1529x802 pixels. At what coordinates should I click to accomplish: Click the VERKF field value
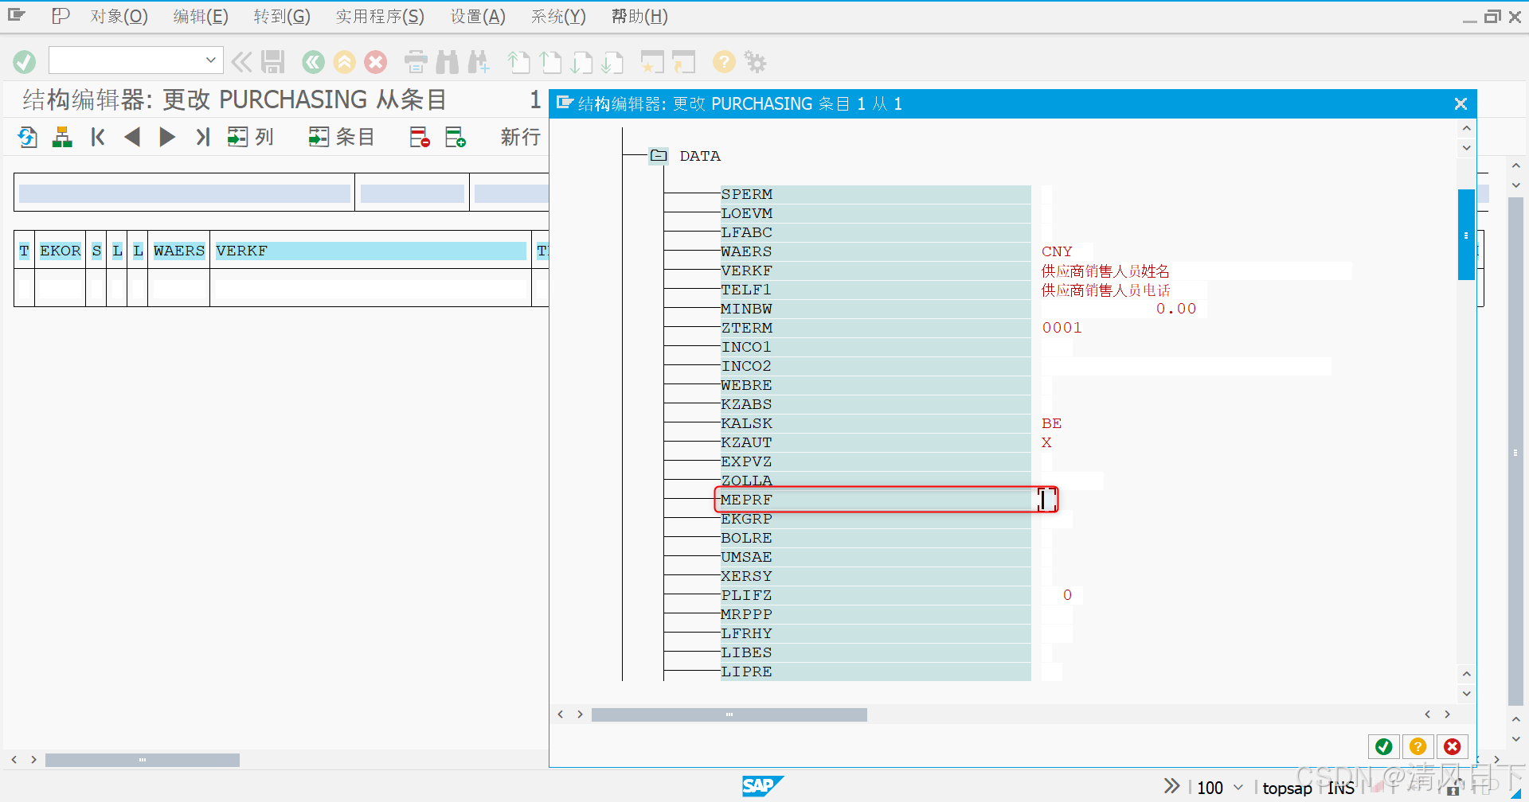[x=1105, y=271]
